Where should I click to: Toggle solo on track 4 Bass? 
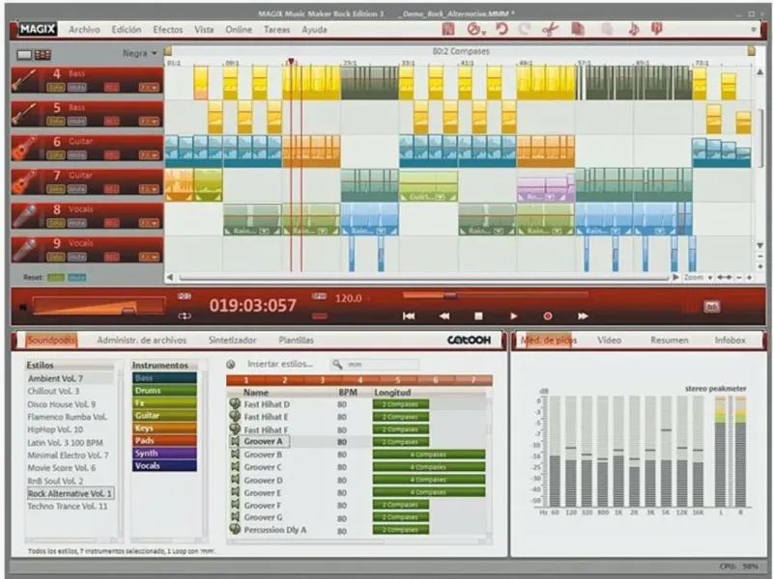(56, 88)
